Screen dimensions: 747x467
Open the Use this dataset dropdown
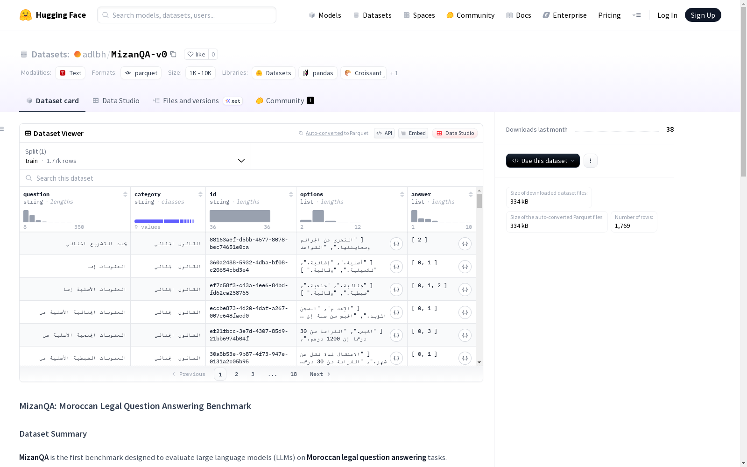pos(543,161)
